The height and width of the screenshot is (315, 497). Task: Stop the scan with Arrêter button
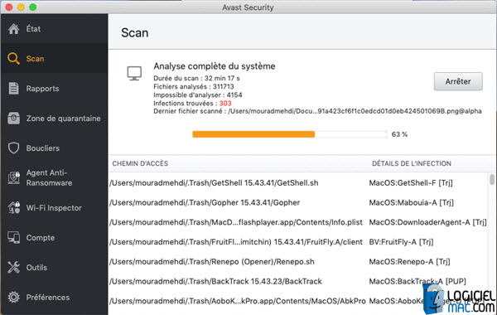pos(458,81)
